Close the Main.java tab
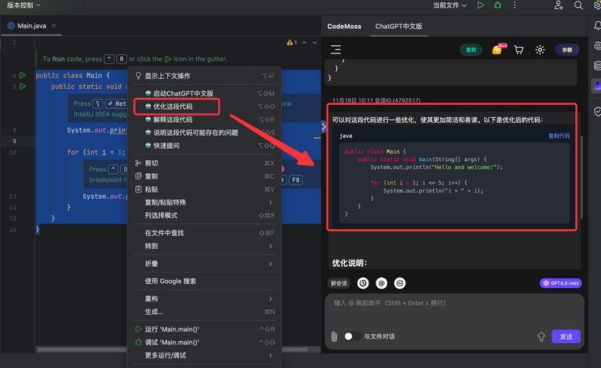601x368 pixels. coord(53,26)
